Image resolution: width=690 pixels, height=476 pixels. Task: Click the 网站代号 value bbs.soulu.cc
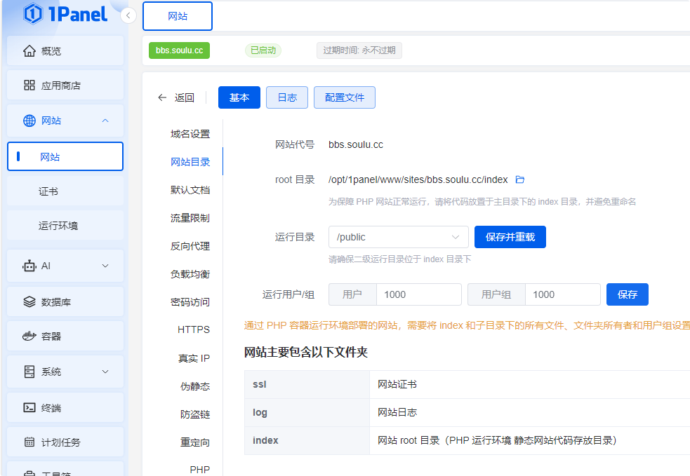pyautogui.click(x=356, y=144)
